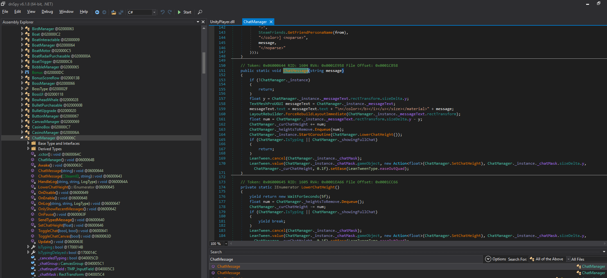
Task: Click the search Options button
Action: (496, 259)
